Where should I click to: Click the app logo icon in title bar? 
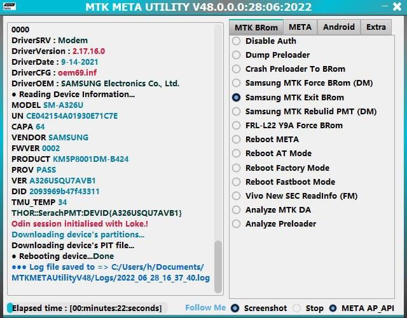click(x=10, y=6)
